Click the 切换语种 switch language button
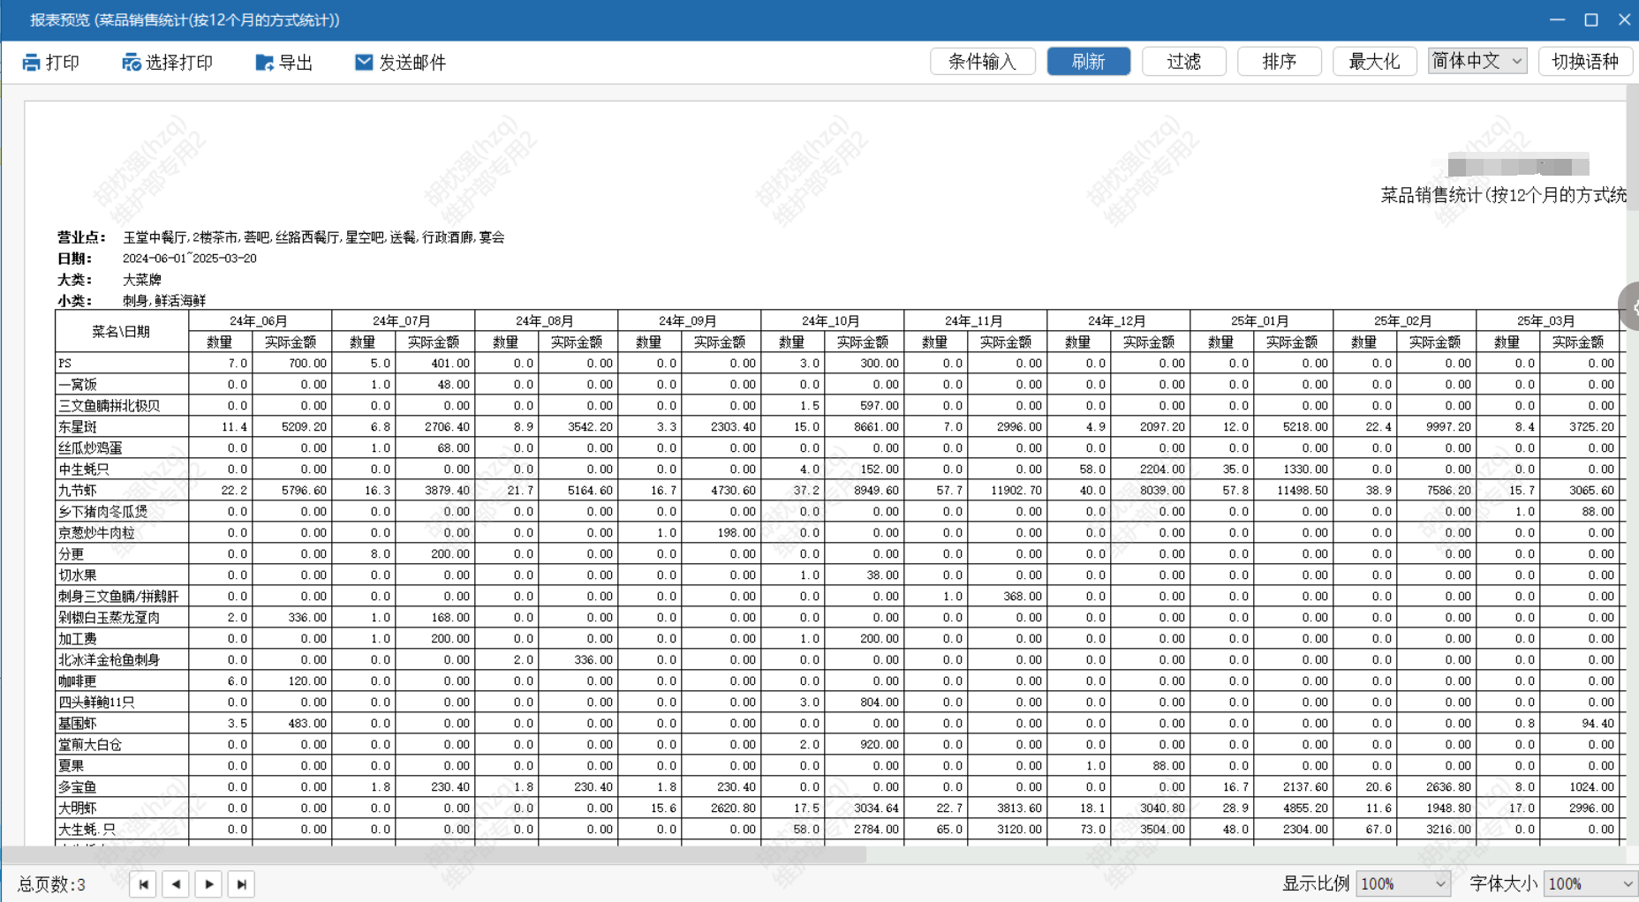 tap(1585, 62)
